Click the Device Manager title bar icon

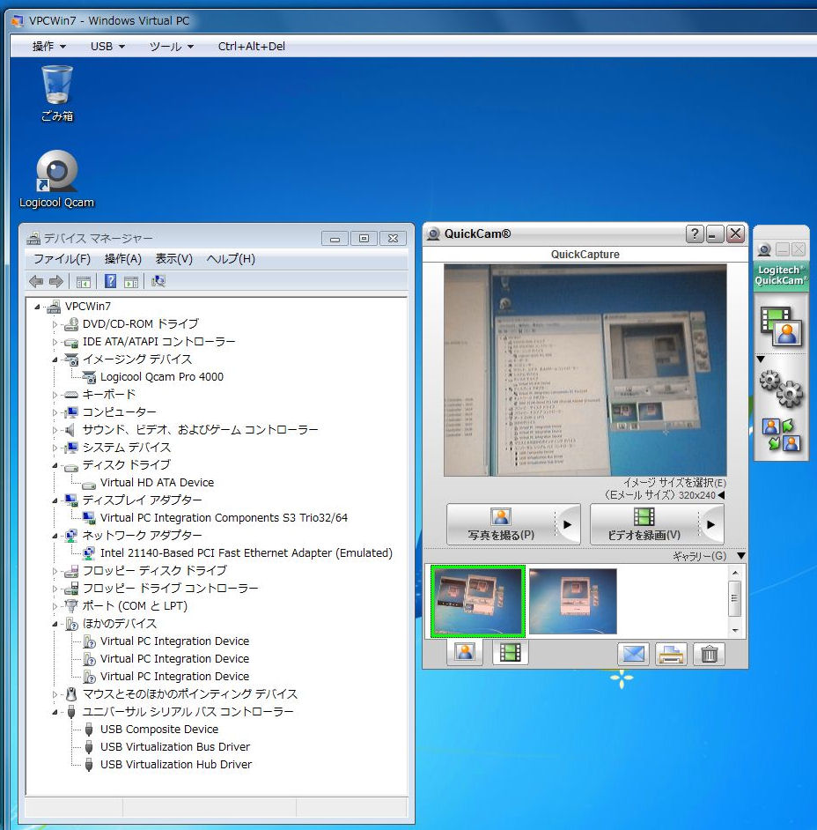[x=33, y=238]
